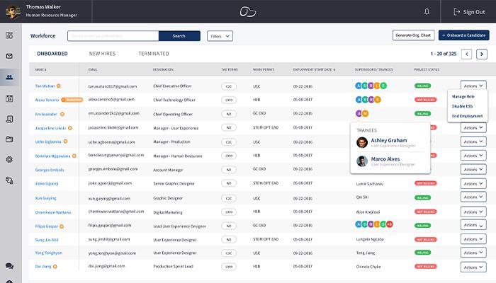Go to next page of results
Screen dimensions: 496x283
point(482,53)
